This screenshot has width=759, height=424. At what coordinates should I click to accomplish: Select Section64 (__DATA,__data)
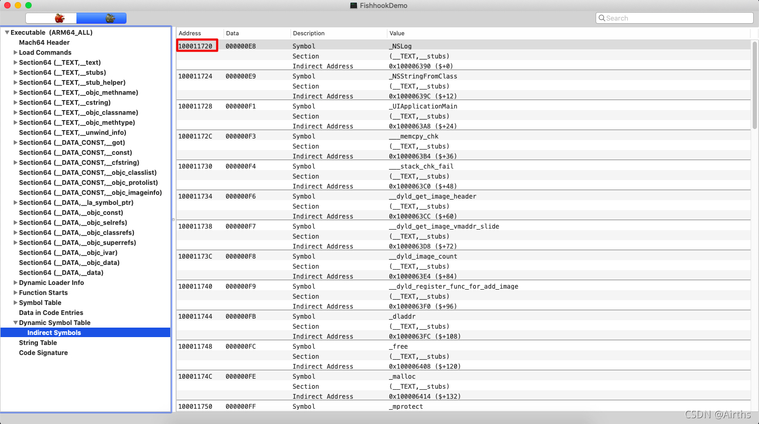[61, 273]
